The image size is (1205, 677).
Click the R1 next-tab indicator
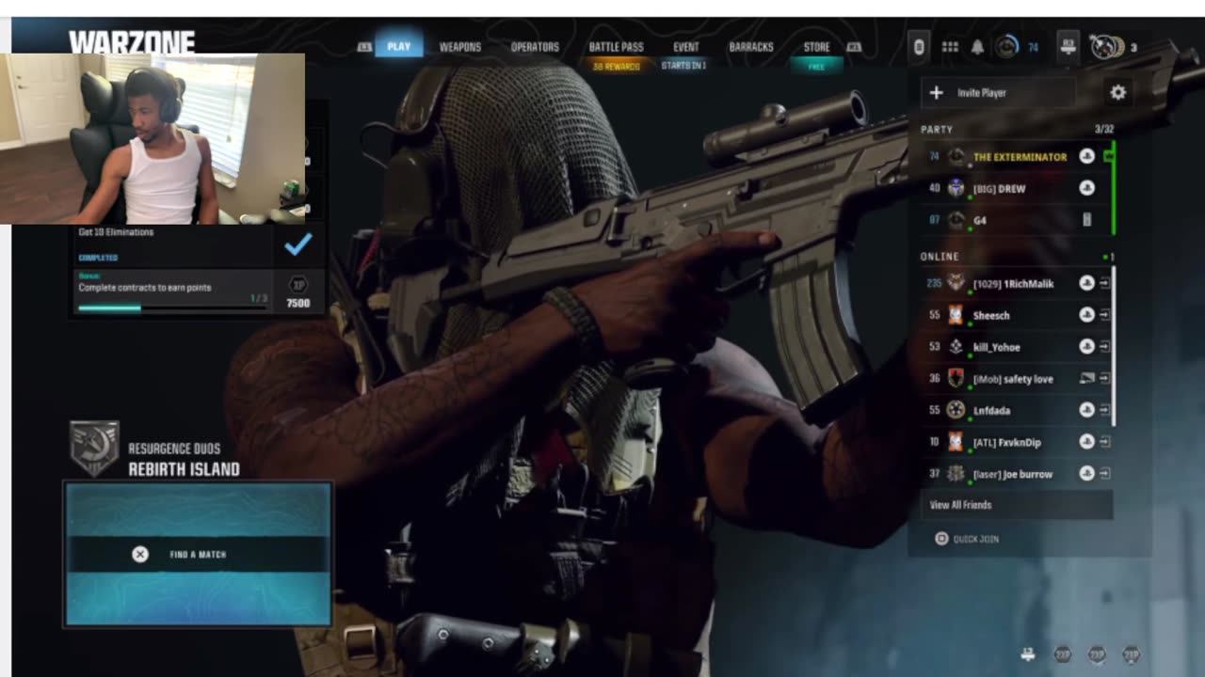coord(854,47)
